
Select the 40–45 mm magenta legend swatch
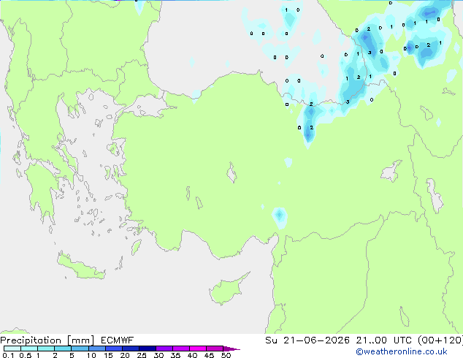tap(198, 349)
